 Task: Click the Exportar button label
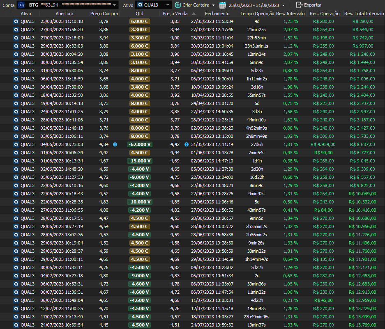click(313, 5)
